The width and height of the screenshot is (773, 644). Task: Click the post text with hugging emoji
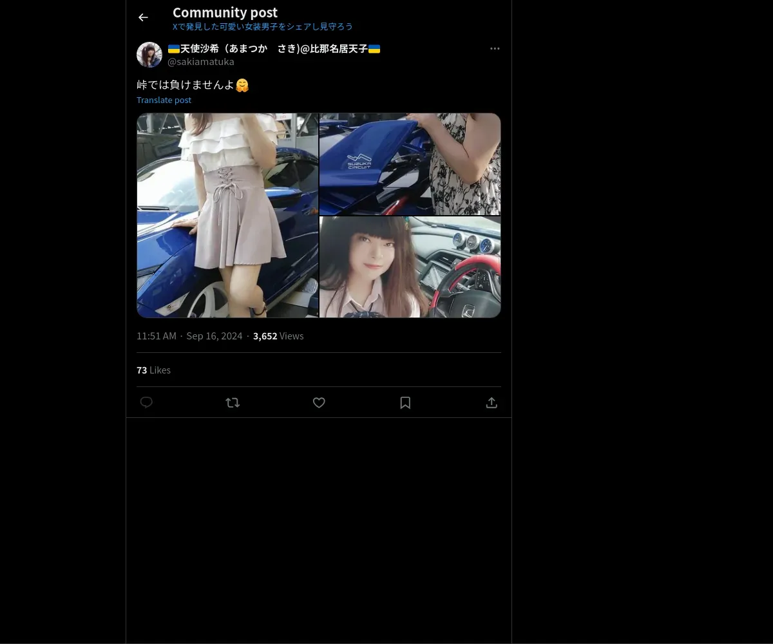pyautogui.click(x=193, y=85)
